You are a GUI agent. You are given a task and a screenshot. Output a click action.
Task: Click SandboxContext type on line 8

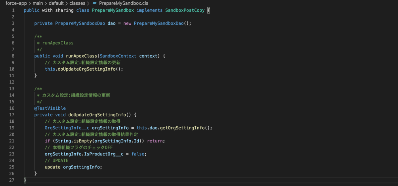click(x=118, y=56)
